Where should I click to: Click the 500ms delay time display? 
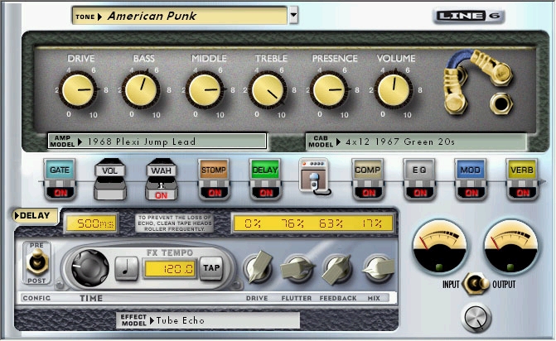(91, 223)
